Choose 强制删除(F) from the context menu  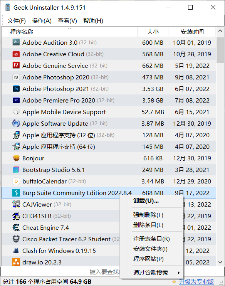[151, 215]
